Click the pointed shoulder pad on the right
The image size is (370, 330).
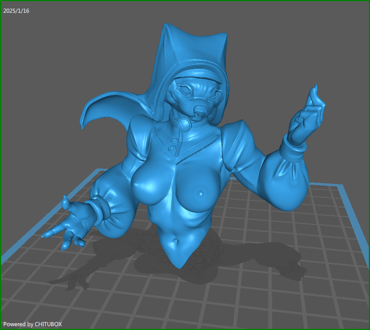click(x=235, y=129)
